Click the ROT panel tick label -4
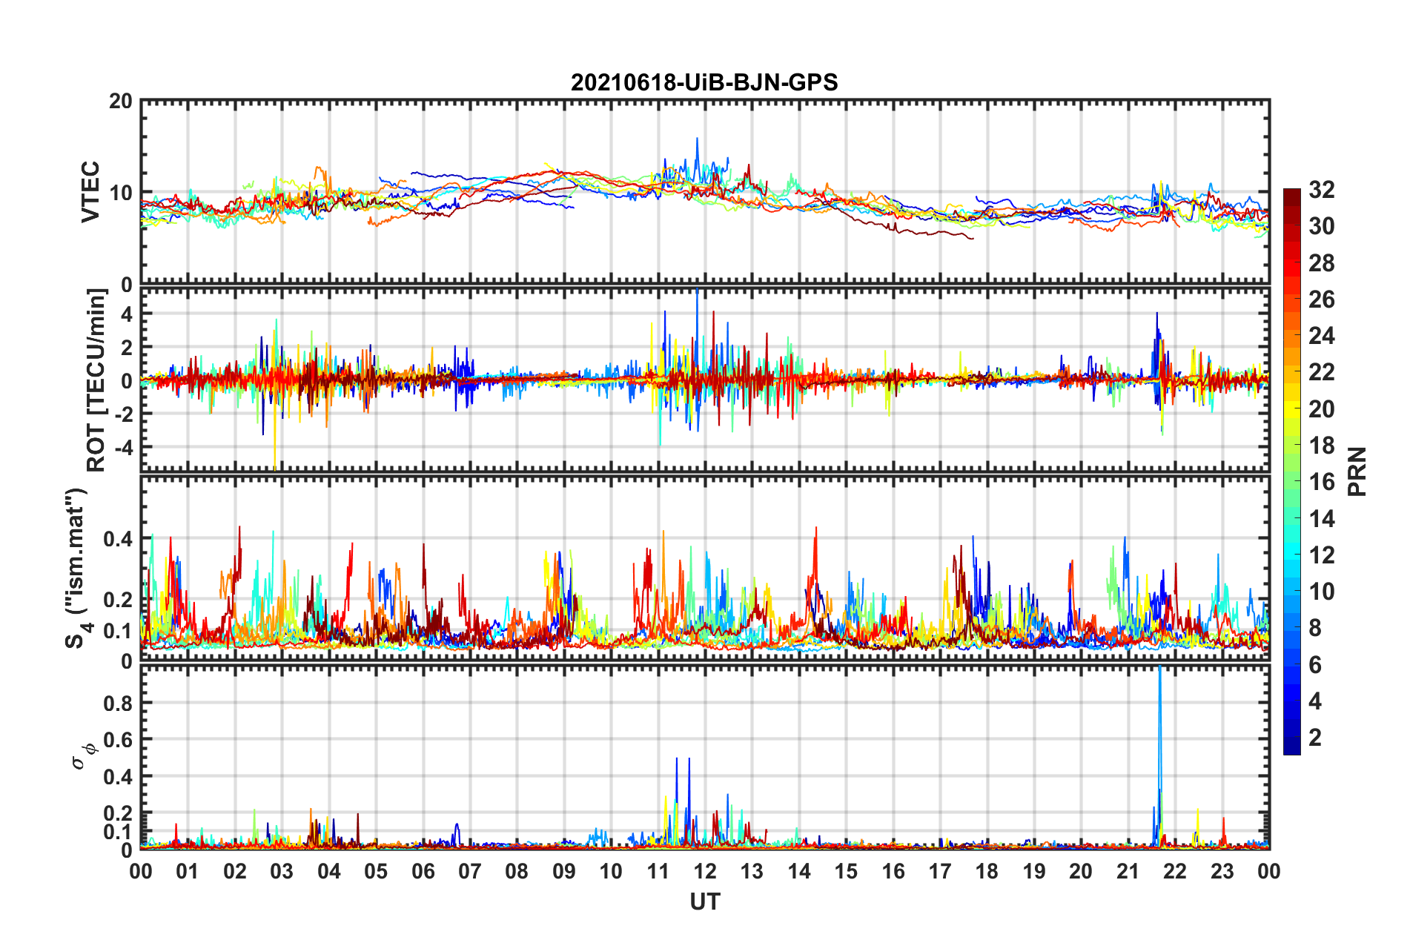This screenshot has height=943, width=1410. [125, 447]
